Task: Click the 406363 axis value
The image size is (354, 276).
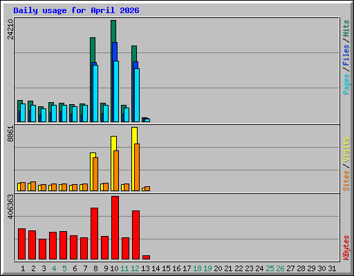Action: coord(10,206)
